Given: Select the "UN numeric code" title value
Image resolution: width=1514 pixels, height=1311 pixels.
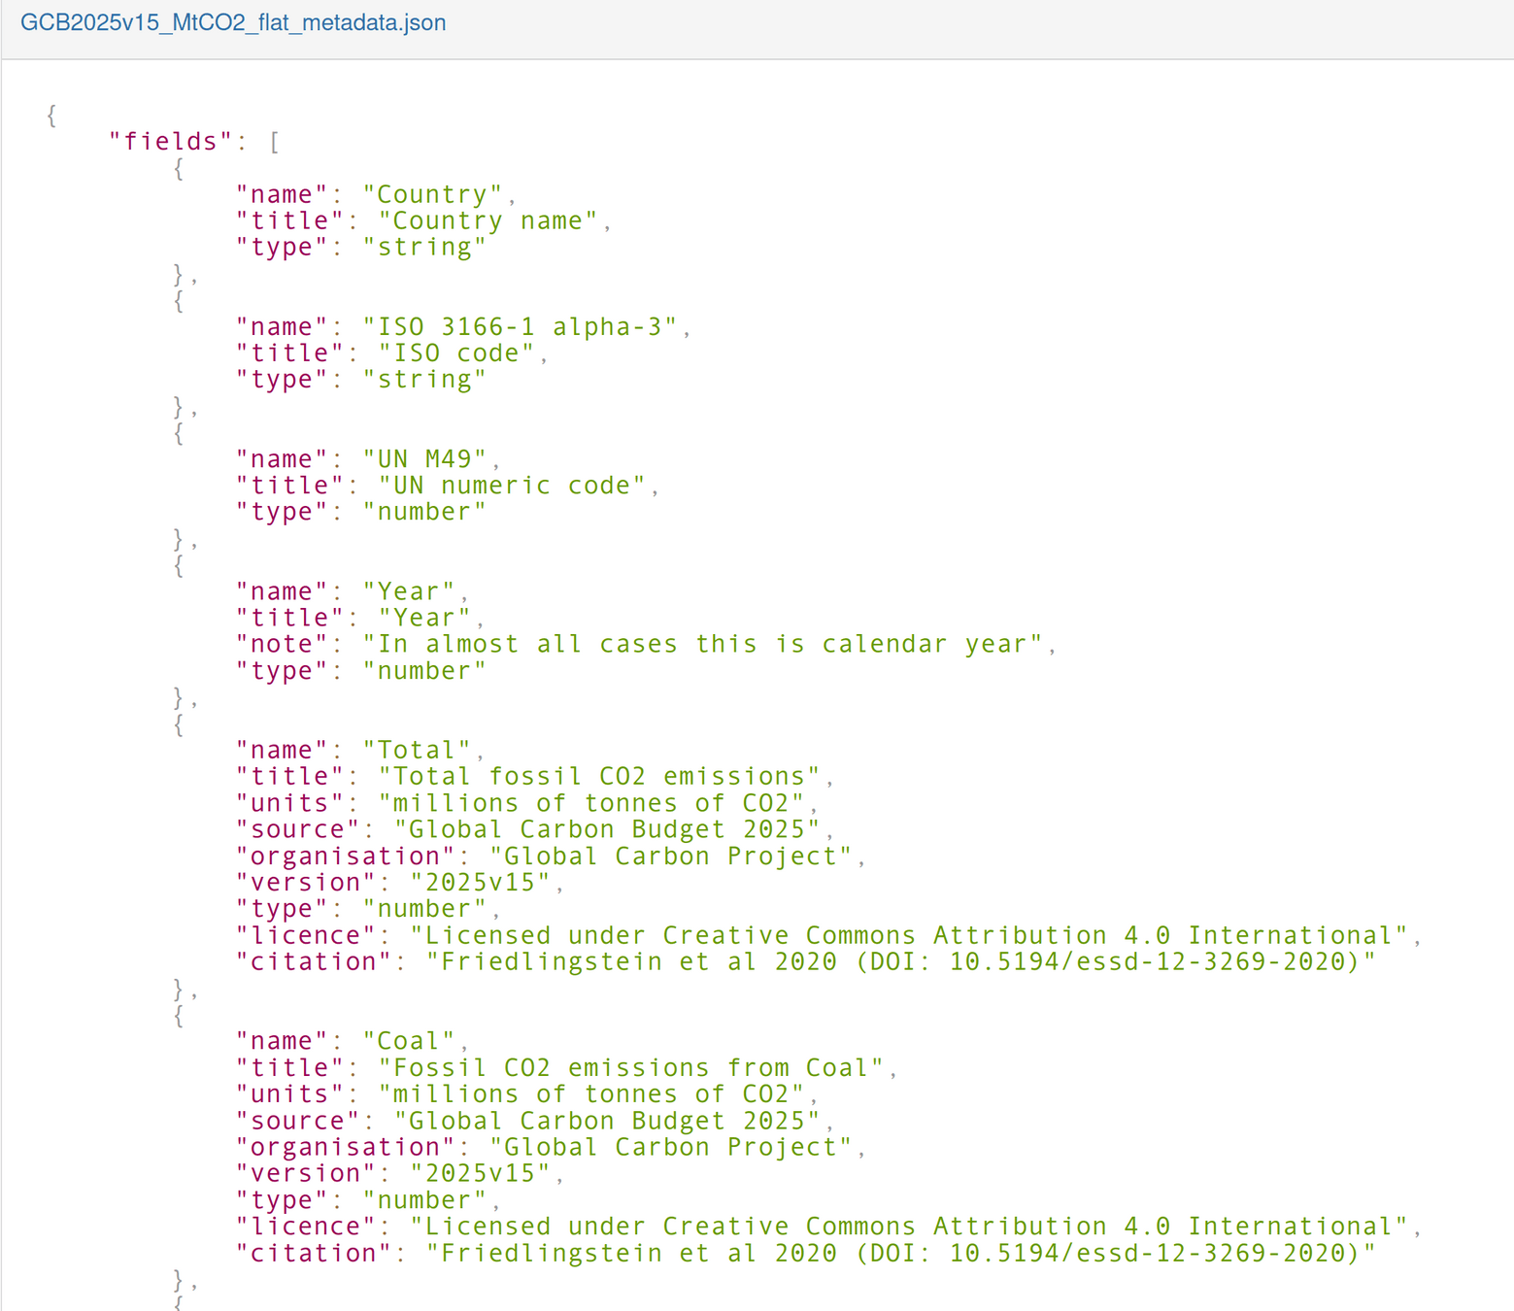Looking at the screenshot, I should pyautogui.click(x=512, y=485).
